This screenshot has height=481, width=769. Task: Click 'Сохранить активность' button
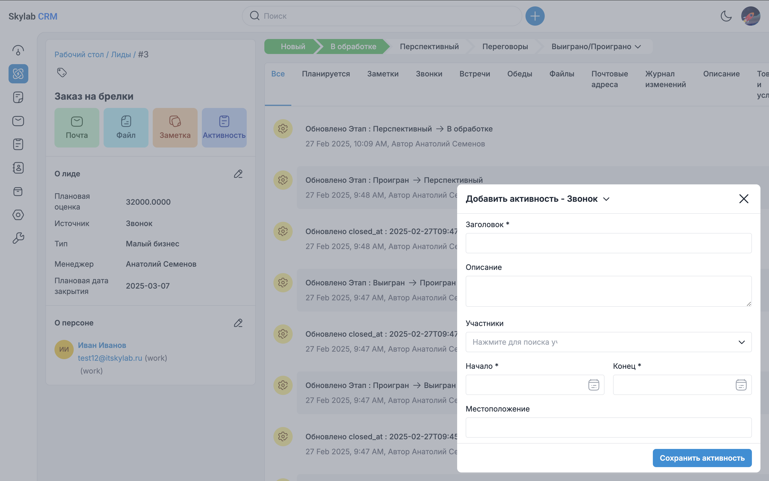click(702, 458)
